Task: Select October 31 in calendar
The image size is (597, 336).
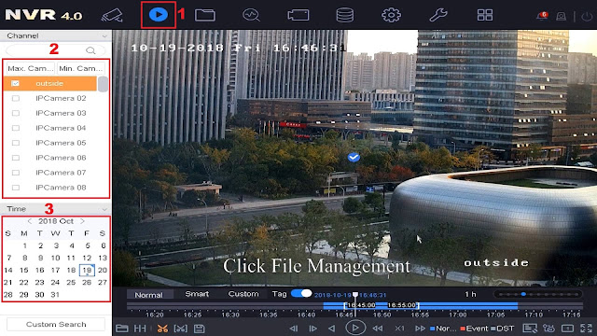Action: coord(55,295)
